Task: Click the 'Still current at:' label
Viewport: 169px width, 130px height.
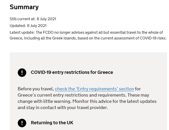Action: [22, 19]
